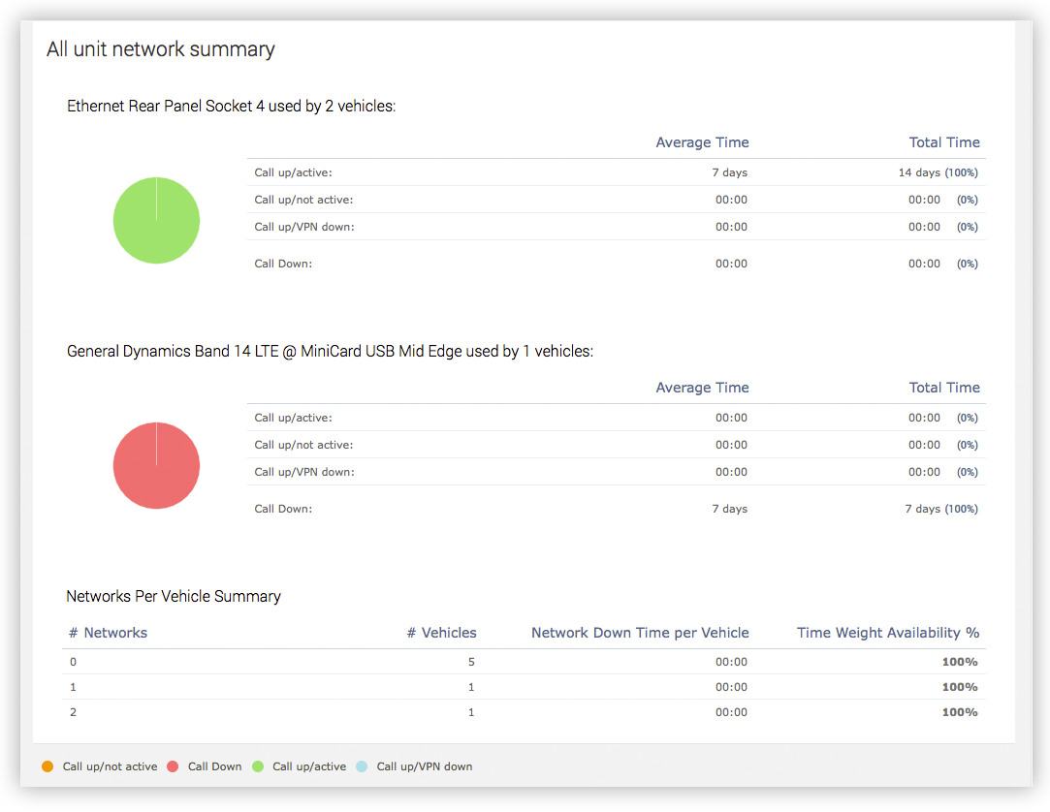Click Ethernet section 'Total Time' column header
Image resolution: width=1050 pixels, height=812 pixels.
tap(944, 142)
